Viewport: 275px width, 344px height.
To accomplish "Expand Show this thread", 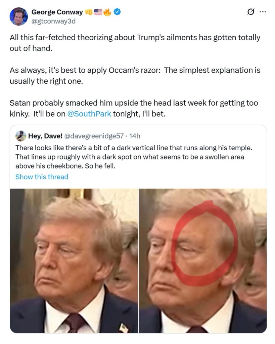I will coord(42,177).
